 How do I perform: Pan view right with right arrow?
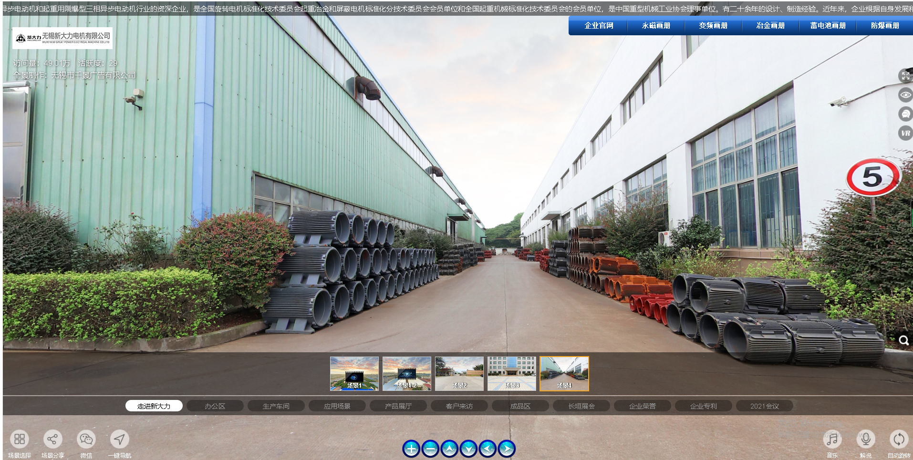tap(507, 449)
